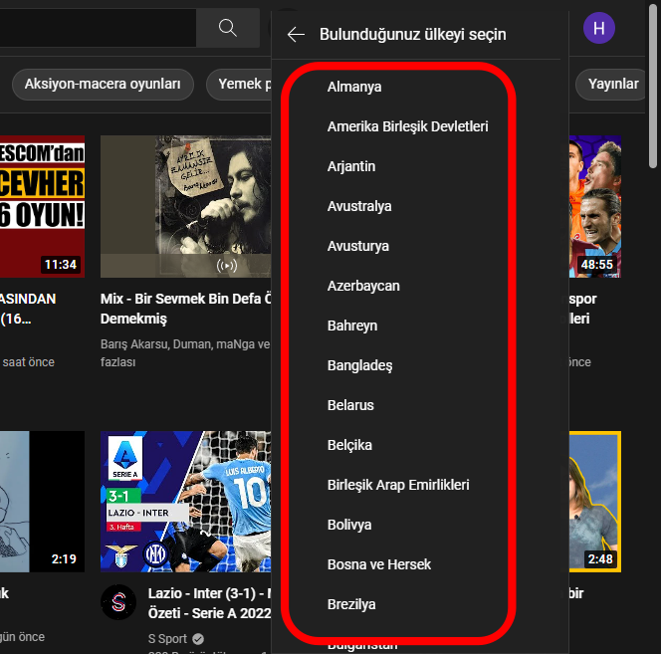Select Azerbaycan country option

tap(363, 286)
